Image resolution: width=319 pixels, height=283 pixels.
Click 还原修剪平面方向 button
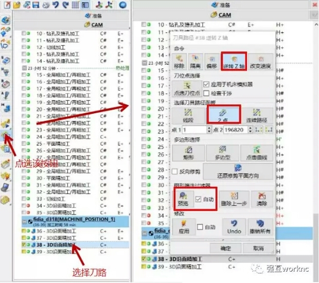[x=238, y=171]
